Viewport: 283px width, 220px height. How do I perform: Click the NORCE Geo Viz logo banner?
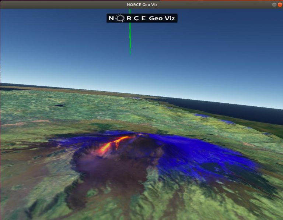(142, 18)
